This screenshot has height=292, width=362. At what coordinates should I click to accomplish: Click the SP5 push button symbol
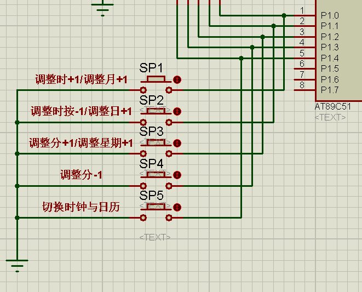click(x=156, y=207)
